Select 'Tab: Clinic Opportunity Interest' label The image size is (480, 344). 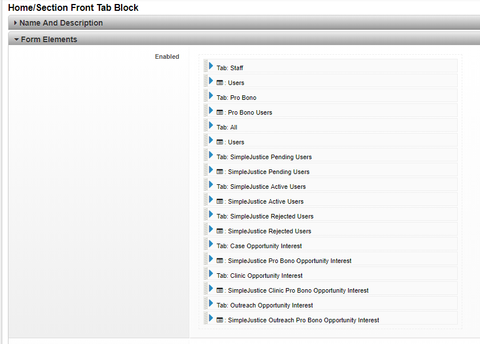click(260, 276)
